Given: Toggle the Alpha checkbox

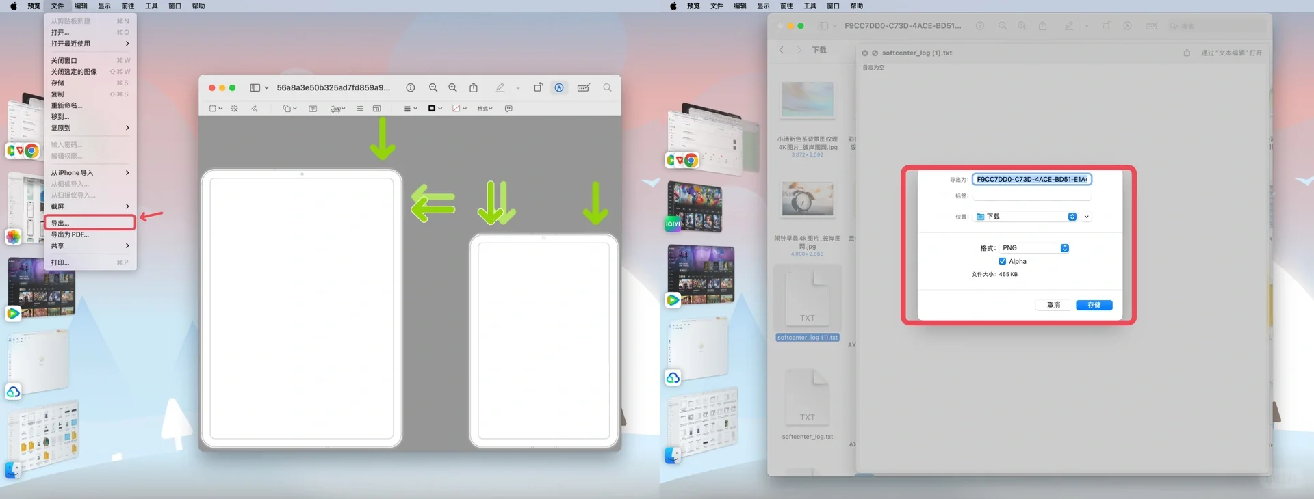Looking at the screenshot, I should 1003,261.
